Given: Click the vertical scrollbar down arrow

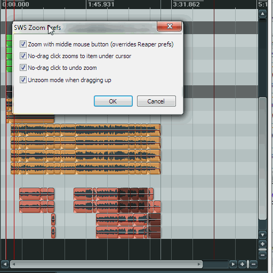Looking at the screenshot, I should (x=262, y=235).
